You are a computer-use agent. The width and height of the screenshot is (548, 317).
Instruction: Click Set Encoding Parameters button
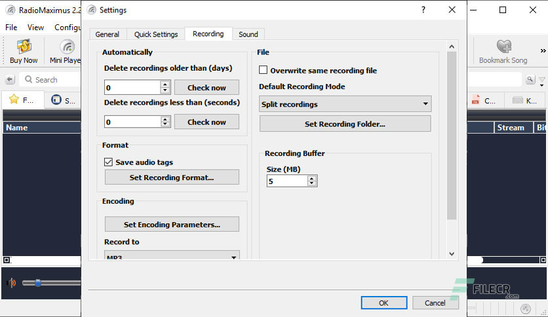coord(172,224)
